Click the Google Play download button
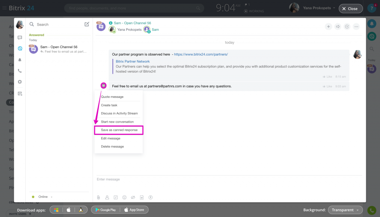 click(x=106, y=210)
